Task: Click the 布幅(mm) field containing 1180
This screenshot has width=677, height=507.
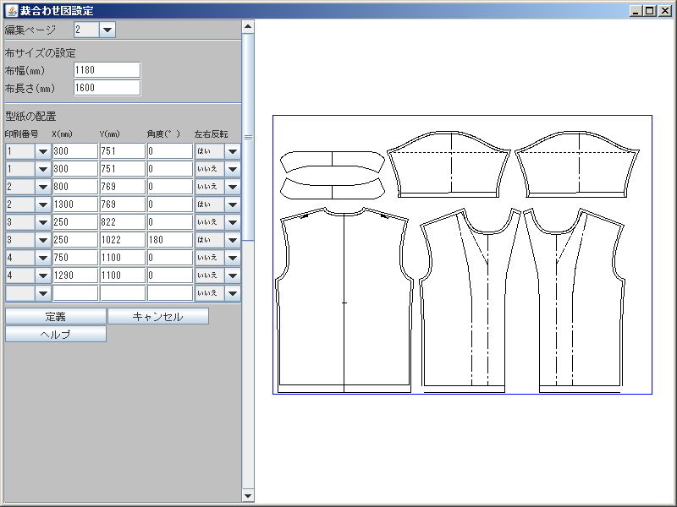Action: [107, 70]
